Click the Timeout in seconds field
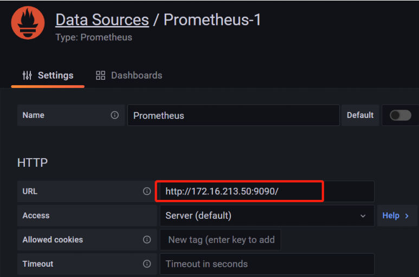Screen dimensions: 419x277 pyautogui.click(x=267, y=264)
